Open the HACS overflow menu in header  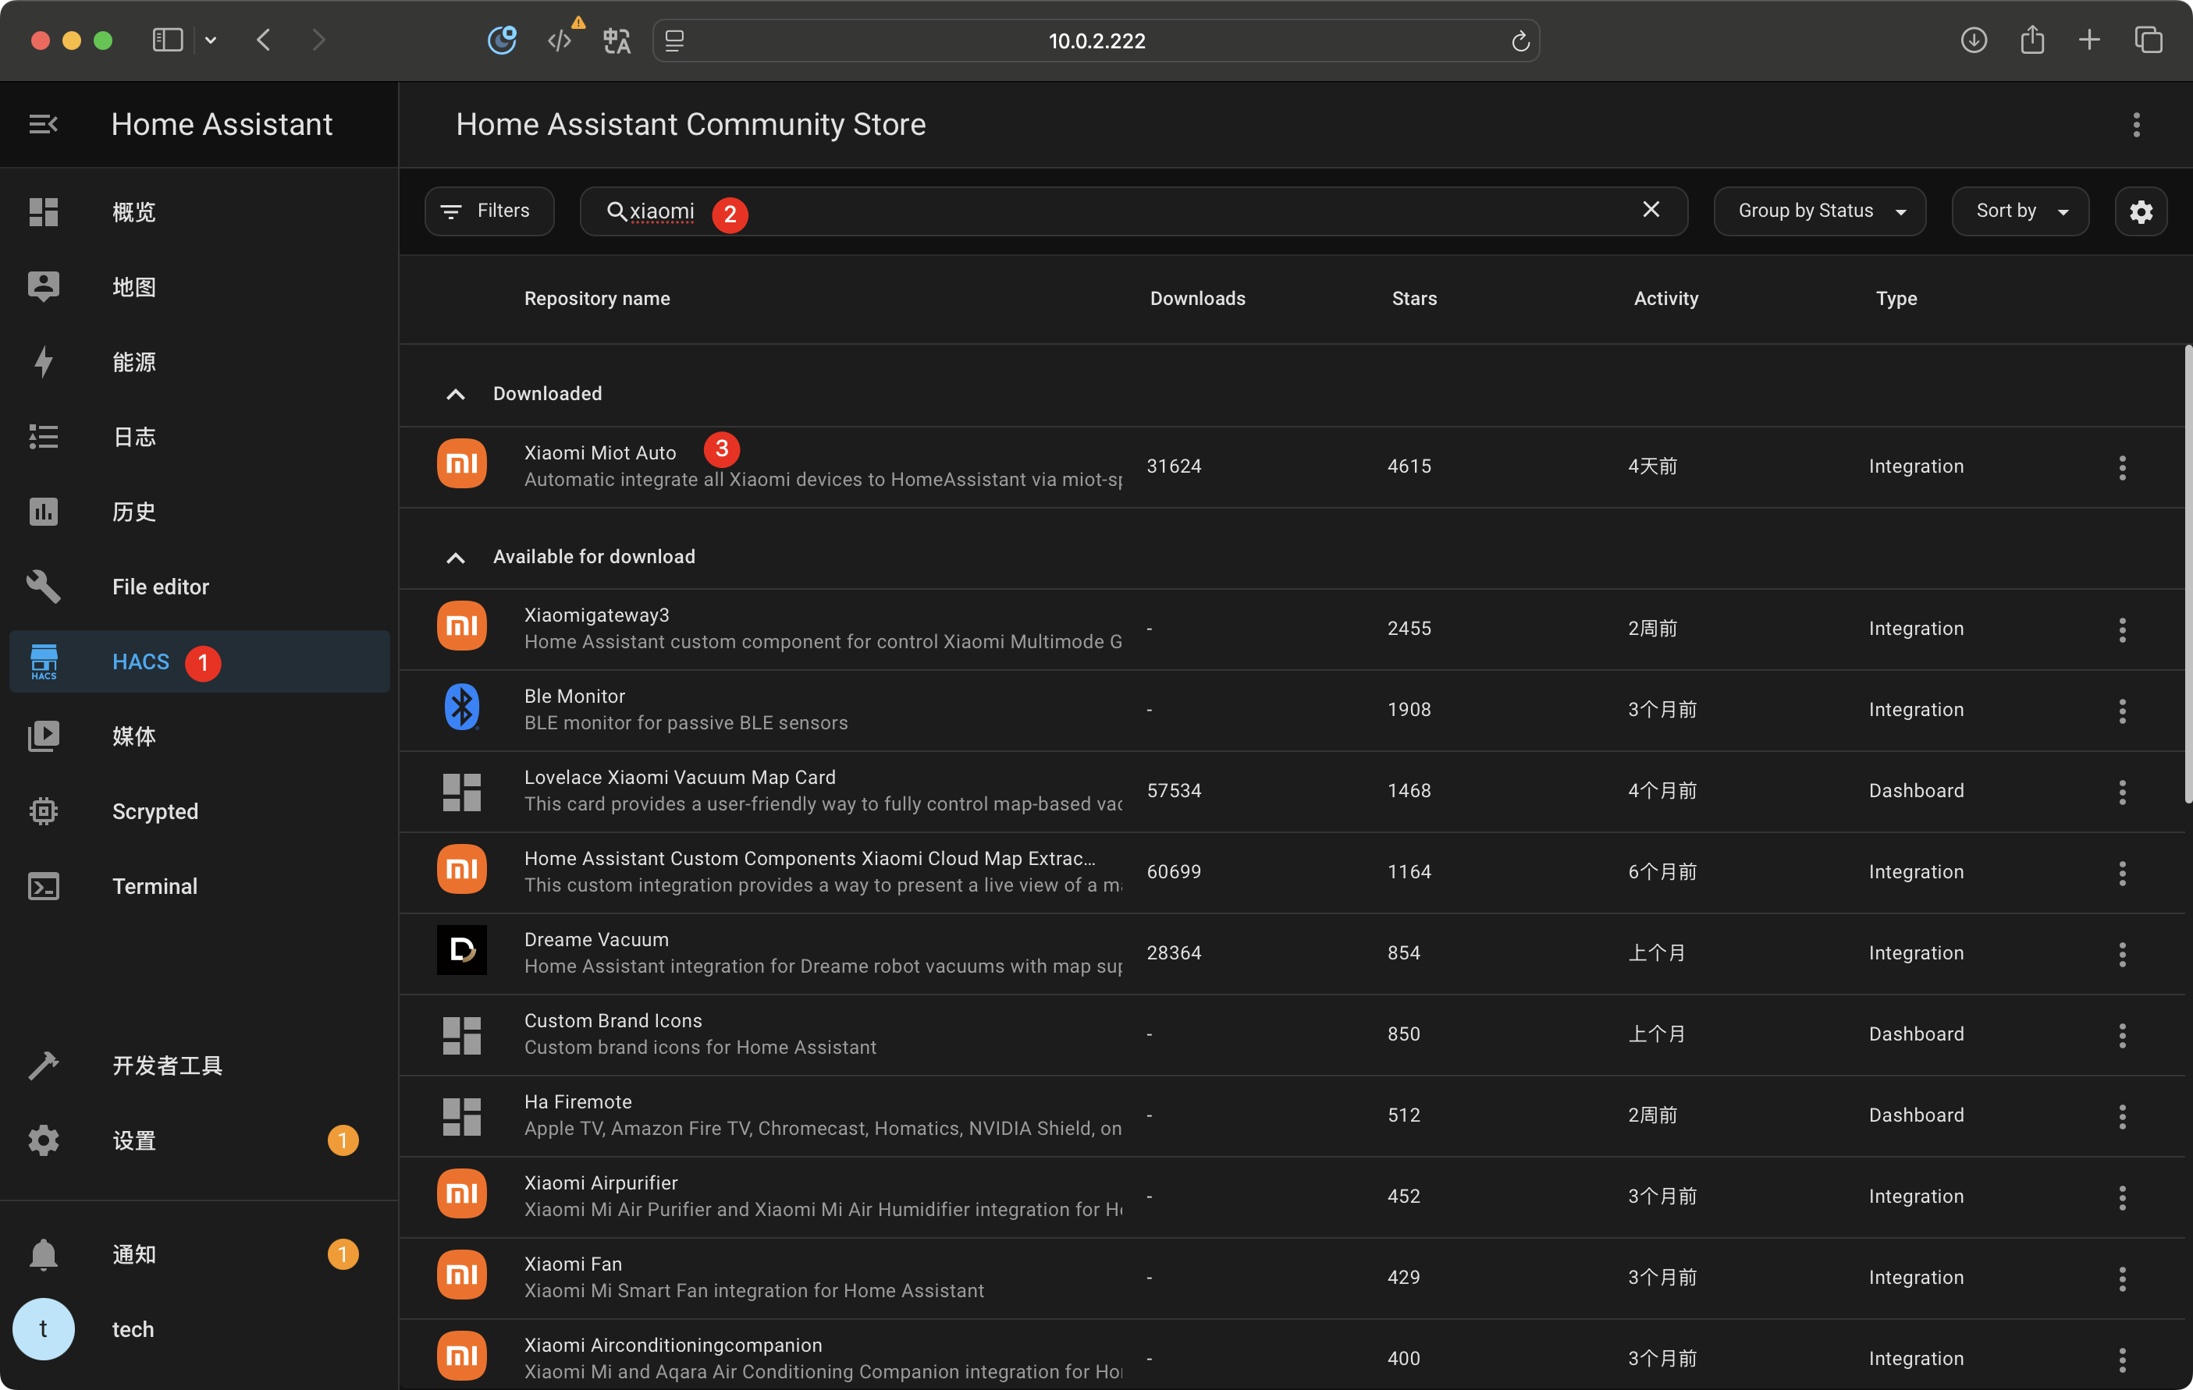[2135, 125]
